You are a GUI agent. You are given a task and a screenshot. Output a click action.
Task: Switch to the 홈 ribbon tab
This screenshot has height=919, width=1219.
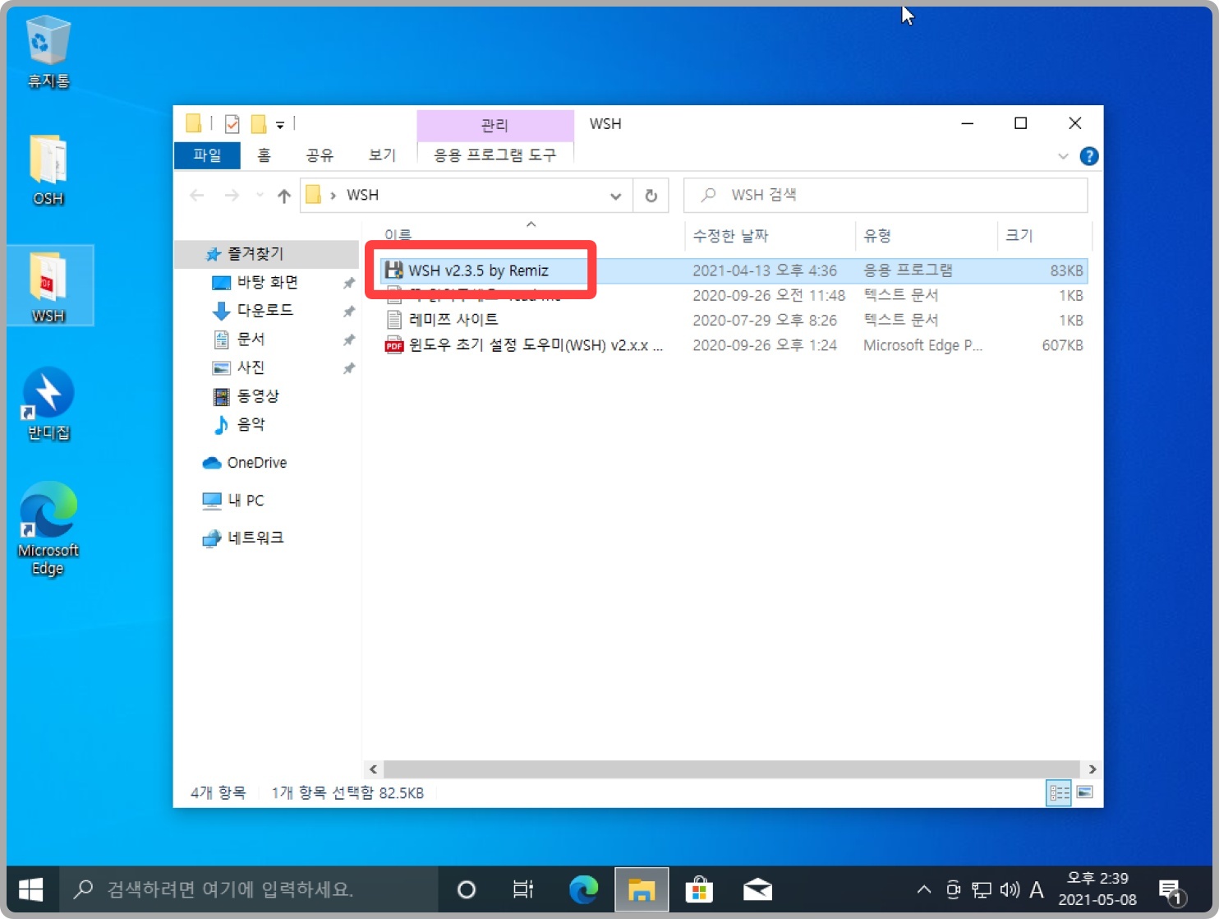click(263, 155)
